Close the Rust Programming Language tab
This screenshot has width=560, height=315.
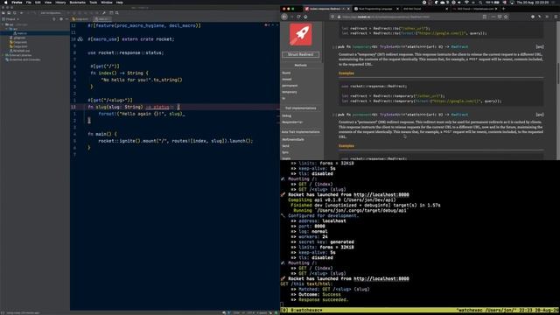397,9
